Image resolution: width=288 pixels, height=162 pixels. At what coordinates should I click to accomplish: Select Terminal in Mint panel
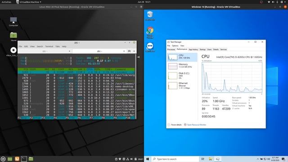click(x=24, y=159)
